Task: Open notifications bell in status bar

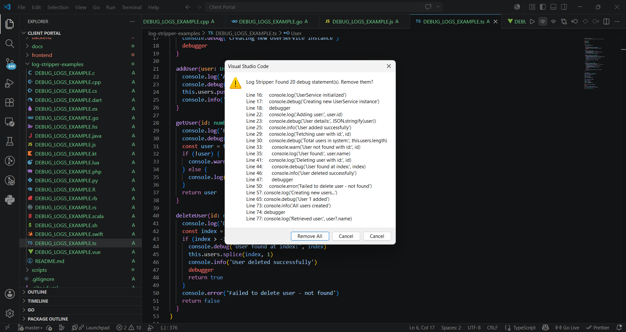Action: pyautogui.click(x=619, y=327)
